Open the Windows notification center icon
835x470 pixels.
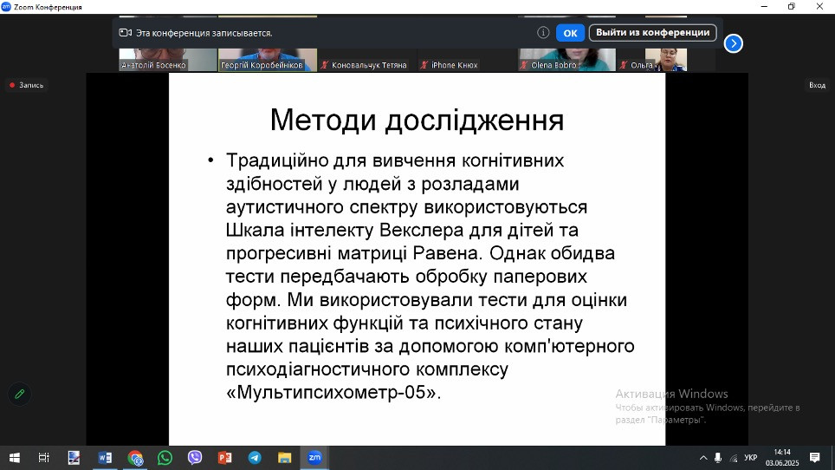pyautogui.click(x=814, y=458)
